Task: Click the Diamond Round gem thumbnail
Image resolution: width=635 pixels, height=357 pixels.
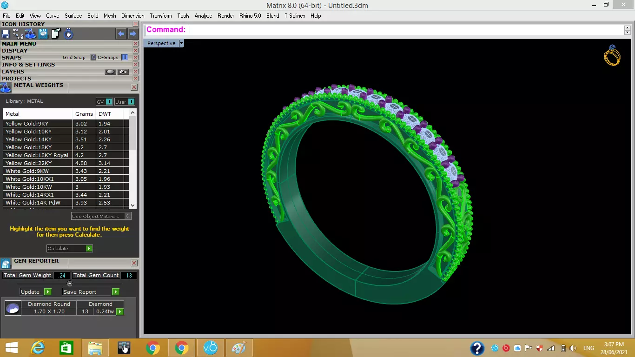Action: click(x=13, y=308)
